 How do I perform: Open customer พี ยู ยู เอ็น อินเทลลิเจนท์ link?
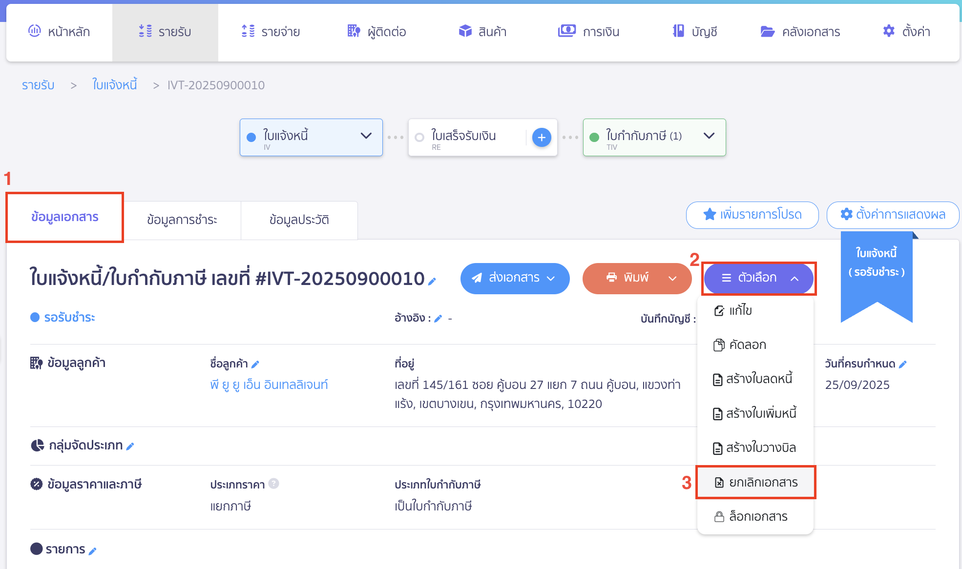tap(269, 385)
